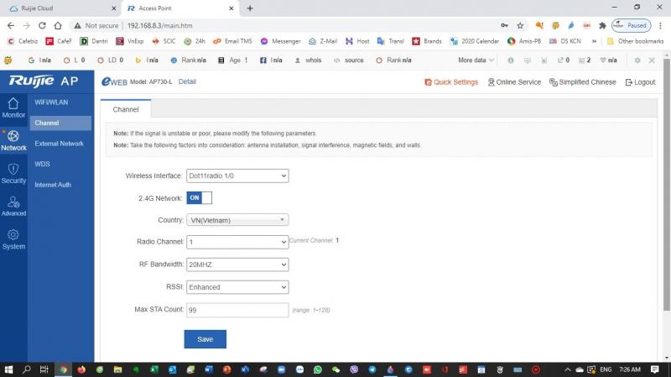The width and height of the screenshot is (671, 377).
Task: Open SEO toolbar settings gear
Action: tap(637, 60)
